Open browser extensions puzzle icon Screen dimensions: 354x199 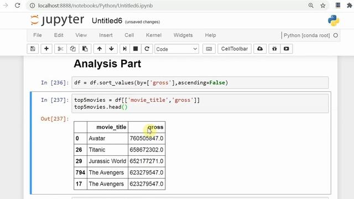[350, 6]
